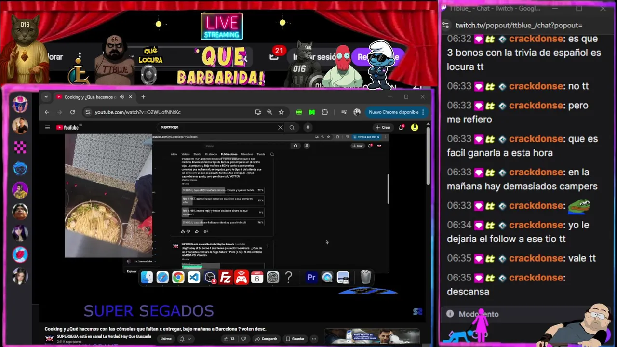Open YouTube notifications bell
The image size is (617, 347).
point(401,127)
